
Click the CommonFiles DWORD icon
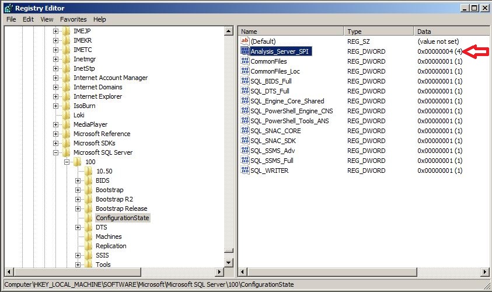pos(245,61)
